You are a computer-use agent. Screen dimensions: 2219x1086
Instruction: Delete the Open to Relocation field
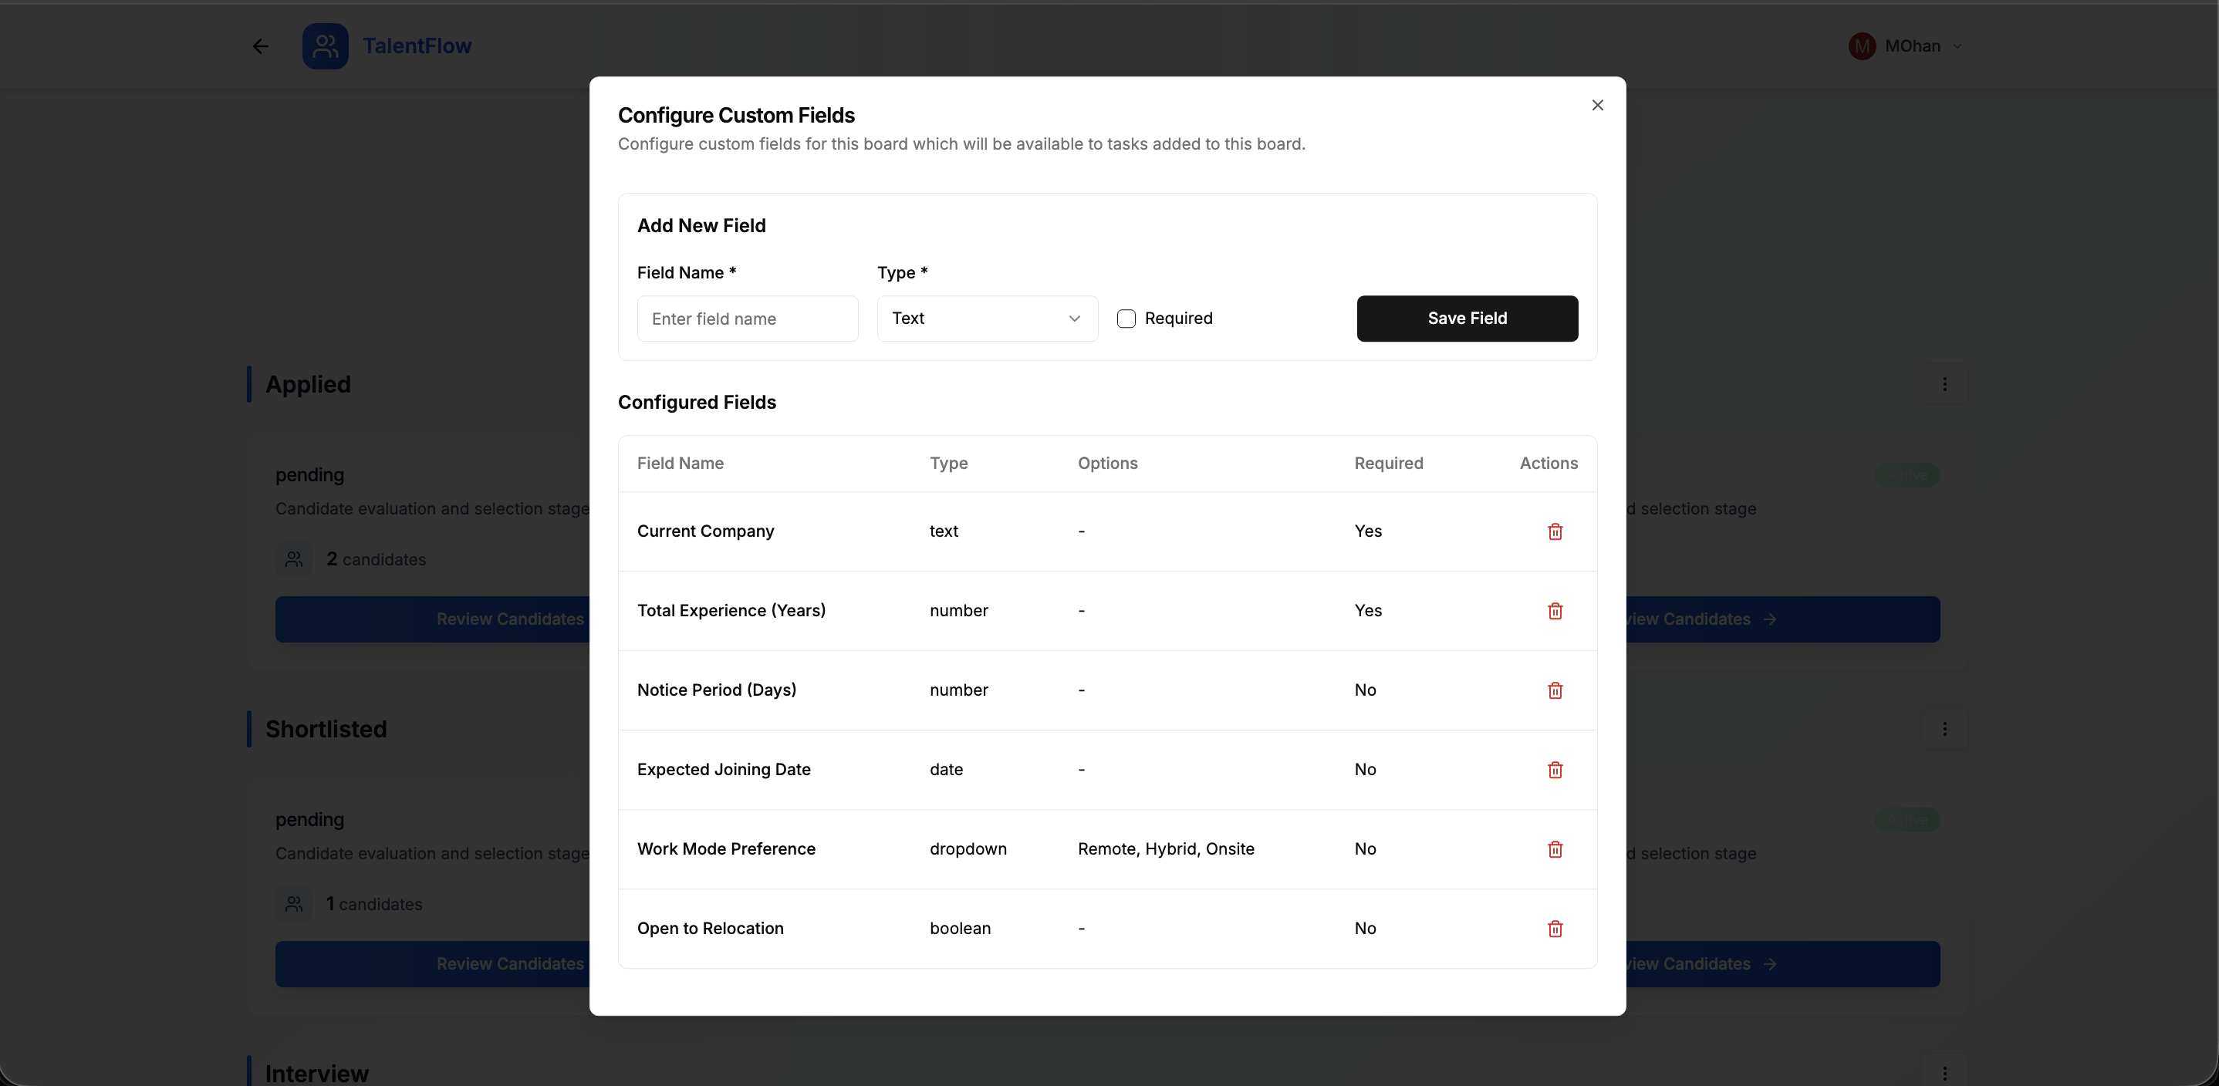(x=1554, y=929)
